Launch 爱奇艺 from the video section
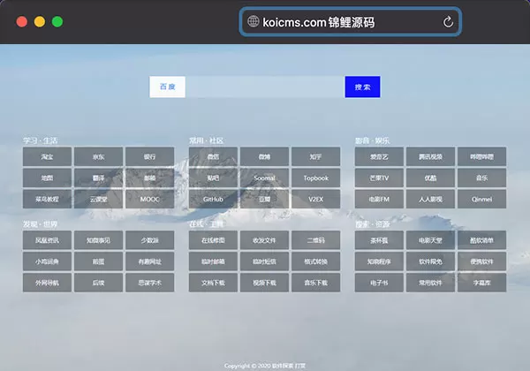This screenshot has height=371, width=530. point(379,156)
